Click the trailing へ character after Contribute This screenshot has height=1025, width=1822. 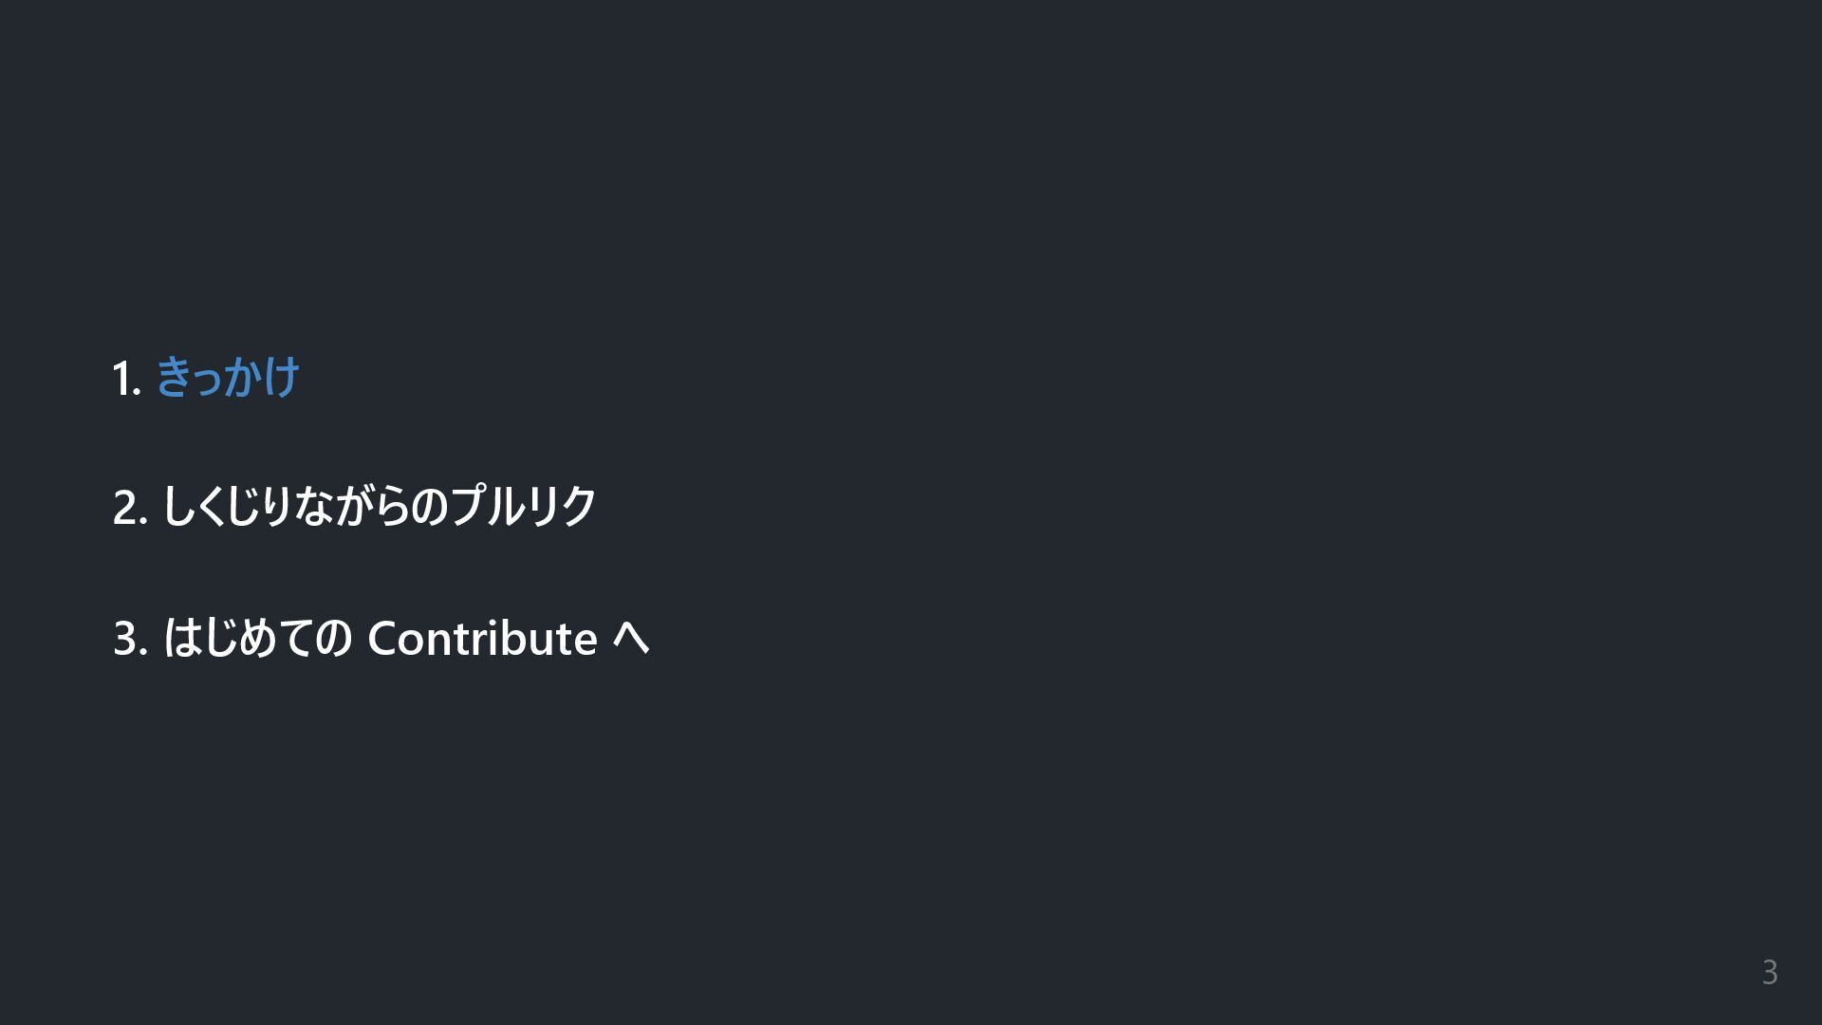(631, 639)
